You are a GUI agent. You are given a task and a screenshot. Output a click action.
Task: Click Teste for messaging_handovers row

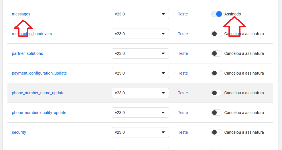183,34
